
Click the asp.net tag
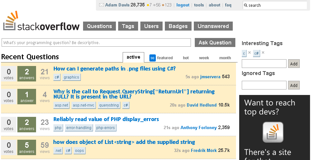click(x=61, y=105)
